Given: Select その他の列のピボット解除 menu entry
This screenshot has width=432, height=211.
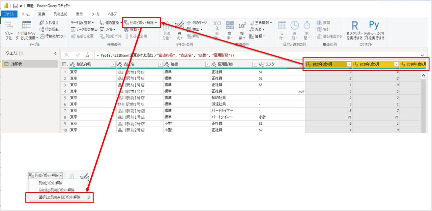Looking at the screenshot, I should coord(56,190).
